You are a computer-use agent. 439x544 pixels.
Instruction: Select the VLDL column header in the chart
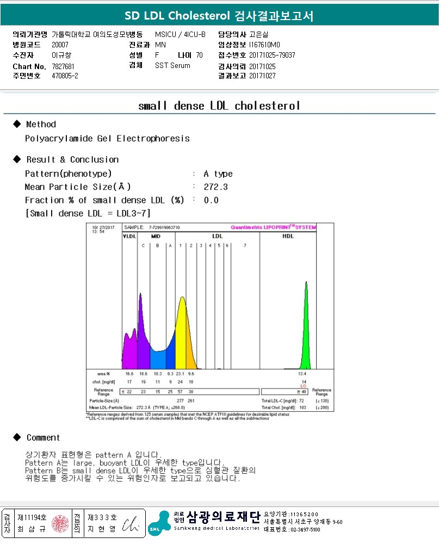click(x=129, y=236)
